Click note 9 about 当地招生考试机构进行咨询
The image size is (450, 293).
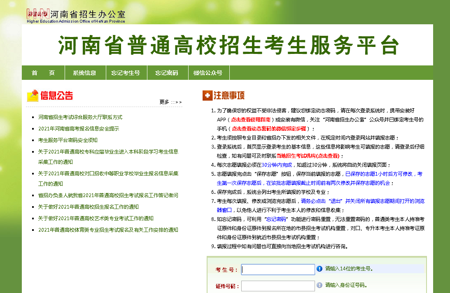[282, 246]
